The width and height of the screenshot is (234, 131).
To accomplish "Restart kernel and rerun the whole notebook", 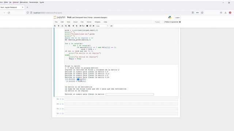I will 94,26.
